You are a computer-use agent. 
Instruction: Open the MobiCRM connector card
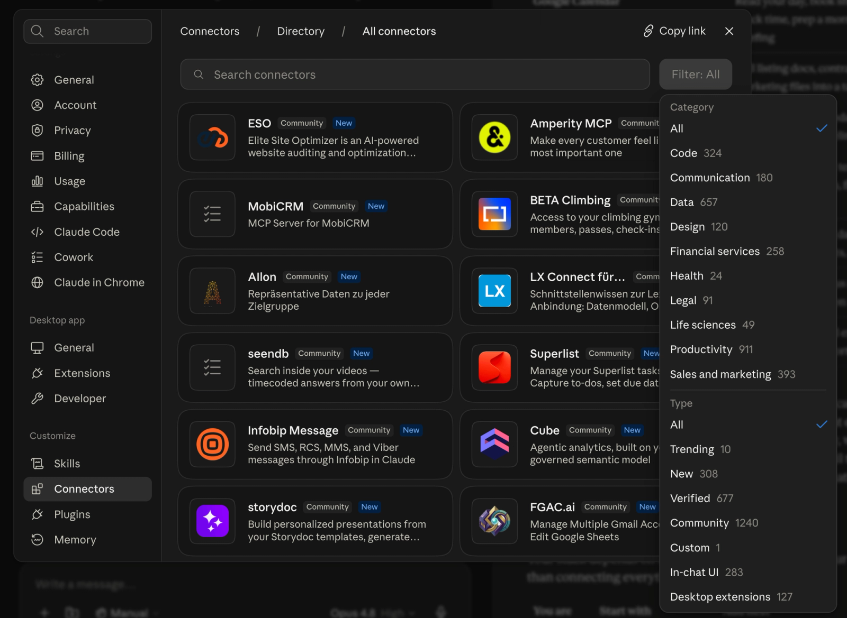click(315, 214)
